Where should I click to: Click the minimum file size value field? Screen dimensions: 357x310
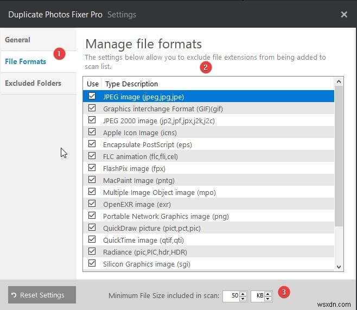(x=232, y=296)
